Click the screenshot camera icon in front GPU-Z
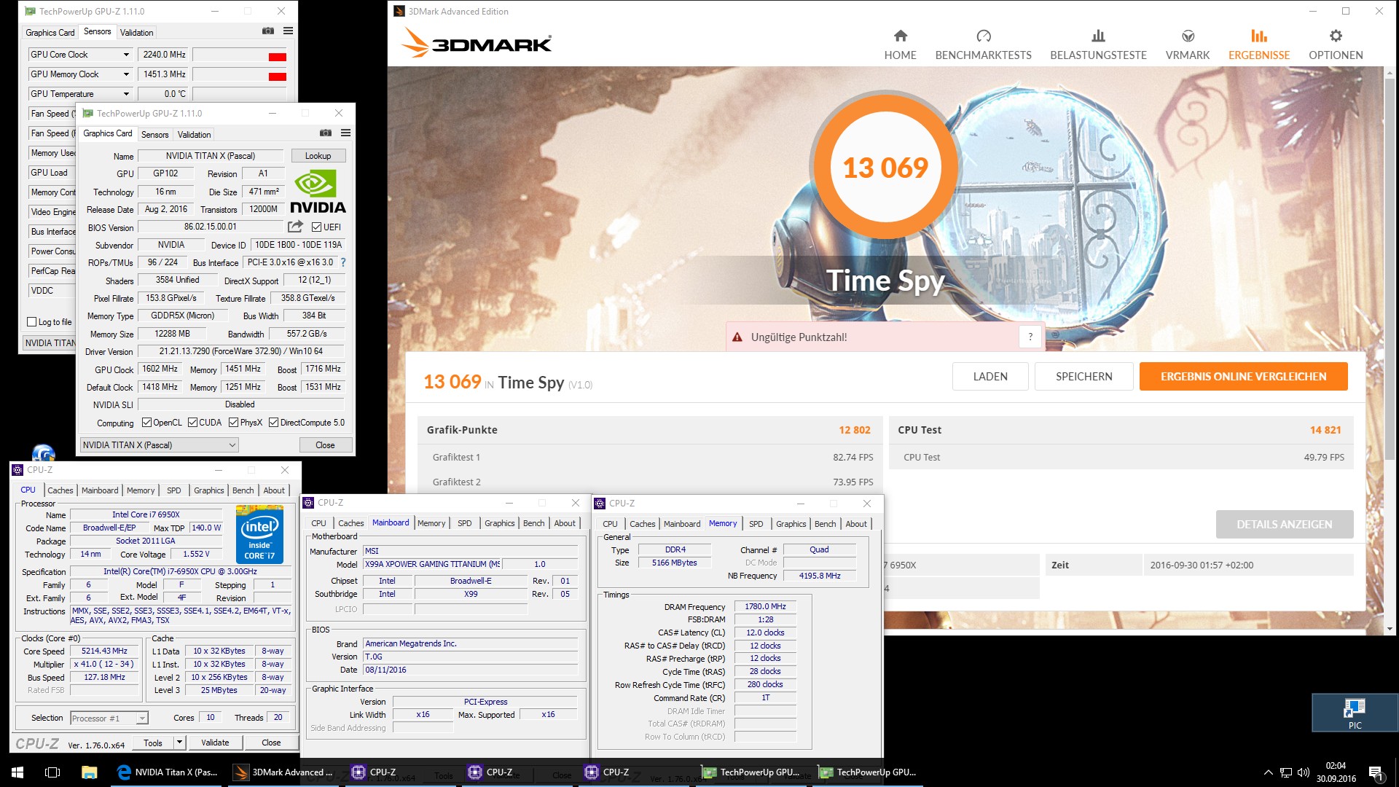This screenshot has height=787, width=1399. click(x=326, y=133)
